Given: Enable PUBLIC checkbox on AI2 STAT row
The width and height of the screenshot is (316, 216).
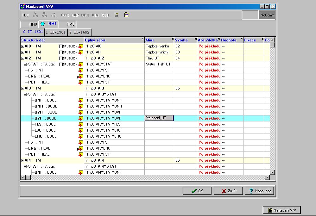Looking at the screenshot, I should (x=61, y=64).
